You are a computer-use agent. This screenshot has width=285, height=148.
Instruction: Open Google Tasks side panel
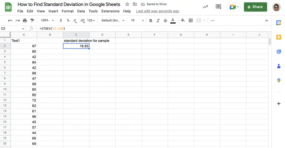pyautogui.click(x=279, y=52)
